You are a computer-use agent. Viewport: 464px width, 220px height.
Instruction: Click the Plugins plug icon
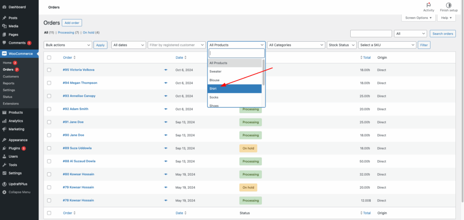pyautogui.click(x=5, y=148)
